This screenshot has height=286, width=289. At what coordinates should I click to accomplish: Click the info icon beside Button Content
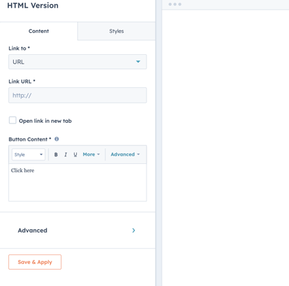coord(57,139)
